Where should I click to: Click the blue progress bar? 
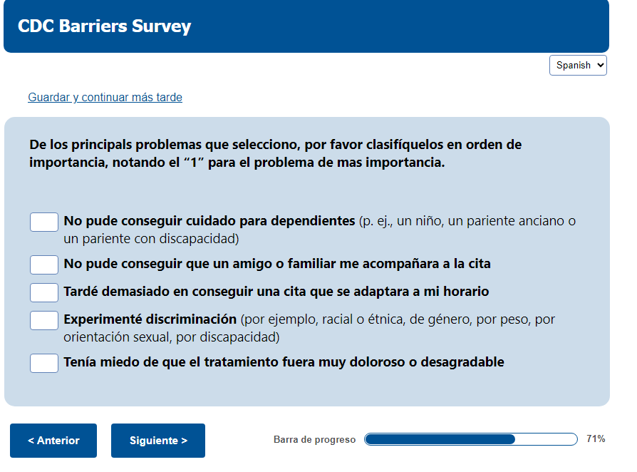pyautogui.click(x=470, y=439)
